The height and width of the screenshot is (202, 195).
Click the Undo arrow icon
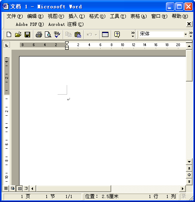pos(89,35)
